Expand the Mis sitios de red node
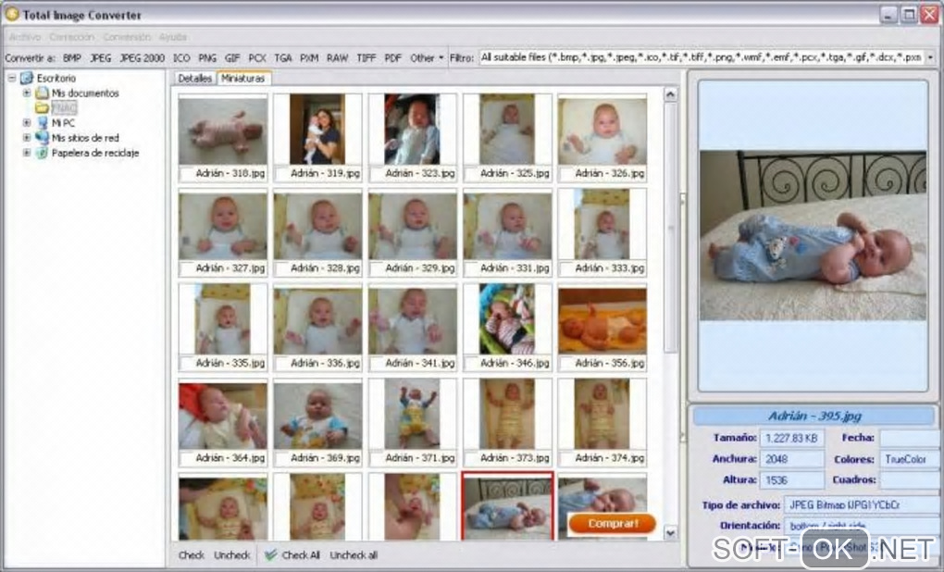The width and height of the screenshot is (944, 572). tap(27, 137)
